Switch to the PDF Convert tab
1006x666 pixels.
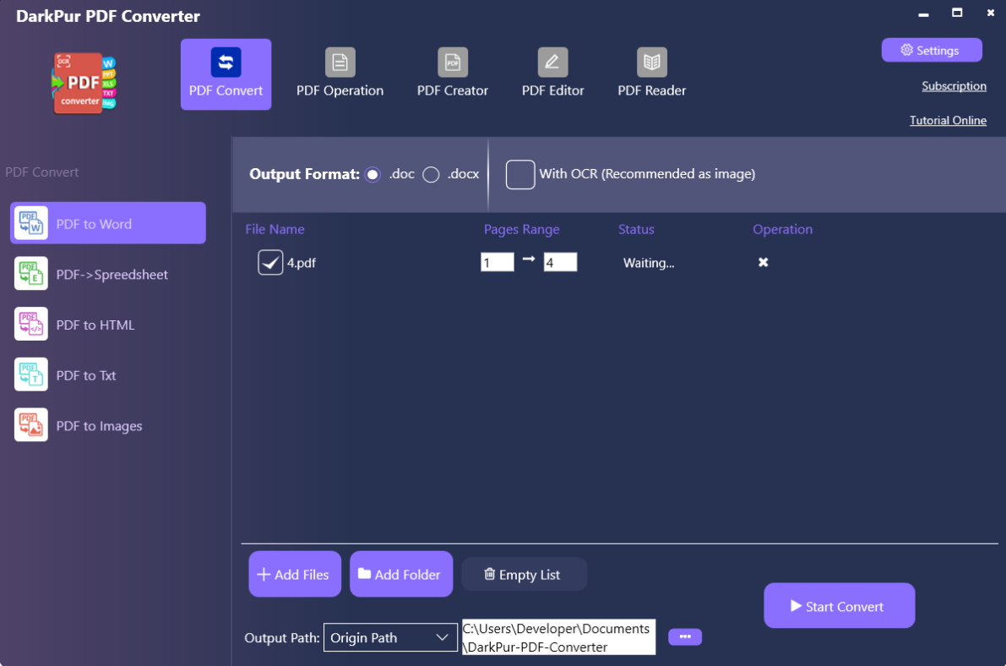226,74
